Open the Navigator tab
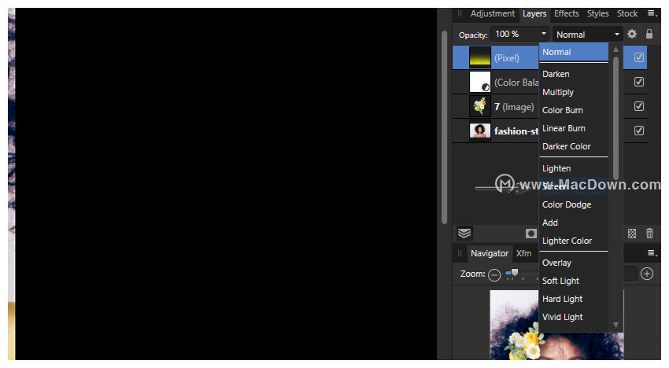 [x=490, y=253]
